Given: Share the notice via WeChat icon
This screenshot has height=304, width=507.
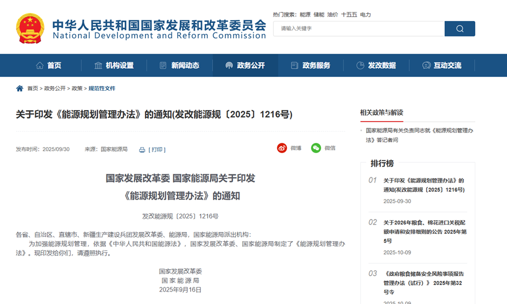Looking at the screenshot, I should pyautogui.click(x=316, y=148).
